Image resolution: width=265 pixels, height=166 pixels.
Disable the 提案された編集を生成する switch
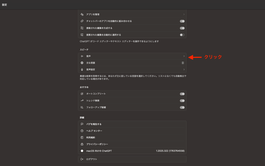pos(182,28)
